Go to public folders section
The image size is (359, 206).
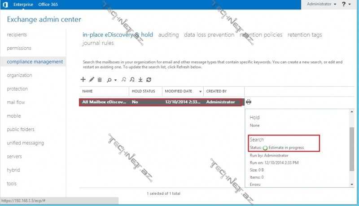pyautogui.click(x=21, y=129)
